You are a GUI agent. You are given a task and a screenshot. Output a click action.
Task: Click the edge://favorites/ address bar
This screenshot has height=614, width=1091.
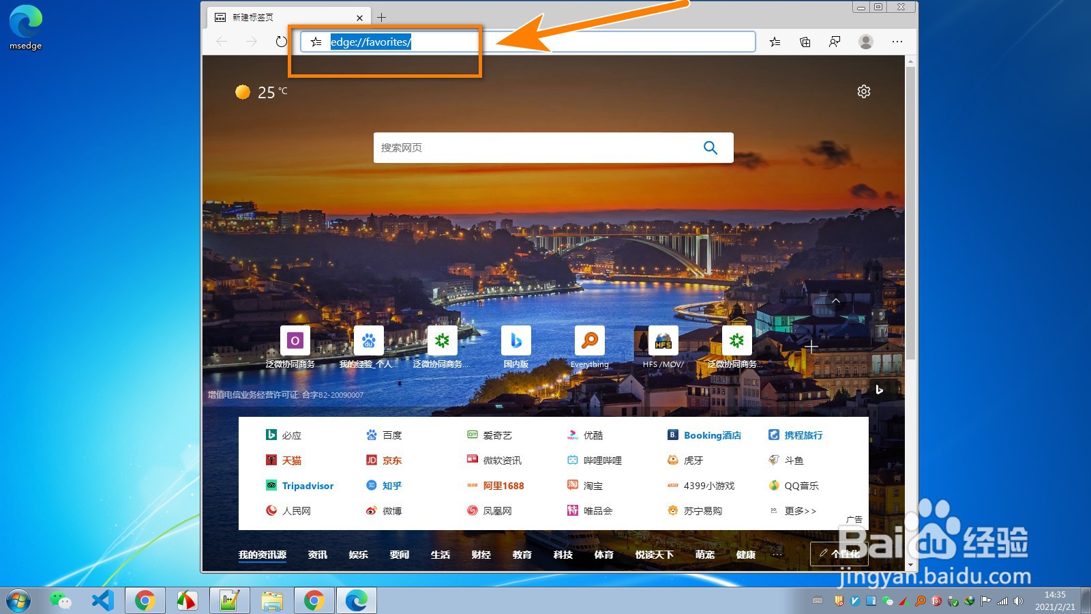click(x=528, y=42)
